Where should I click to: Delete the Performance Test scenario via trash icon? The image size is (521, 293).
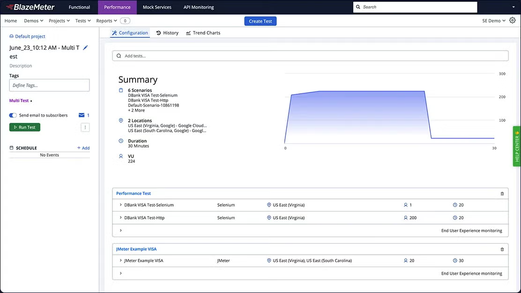pos(502,193)
